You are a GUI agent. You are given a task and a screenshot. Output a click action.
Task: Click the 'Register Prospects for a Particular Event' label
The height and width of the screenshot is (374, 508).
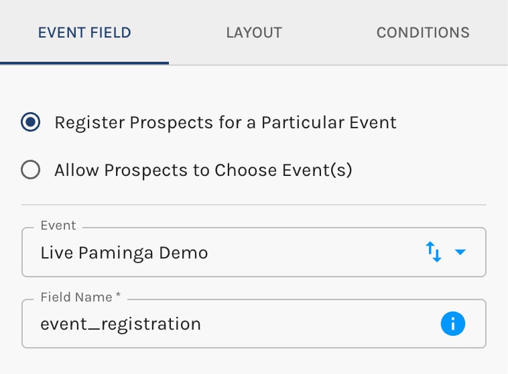(x=225, y=122)
